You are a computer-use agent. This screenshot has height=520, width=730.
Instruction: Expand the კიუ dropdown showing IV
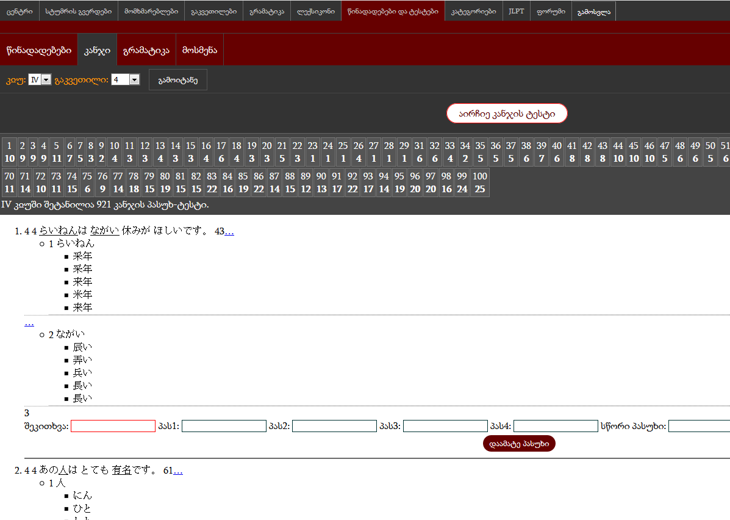pos(40,80)
